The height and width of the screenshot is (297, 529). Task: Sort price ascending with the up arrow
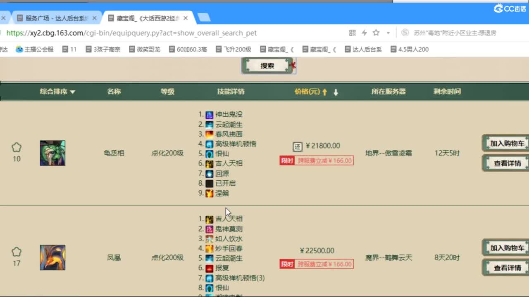(325, 92)
